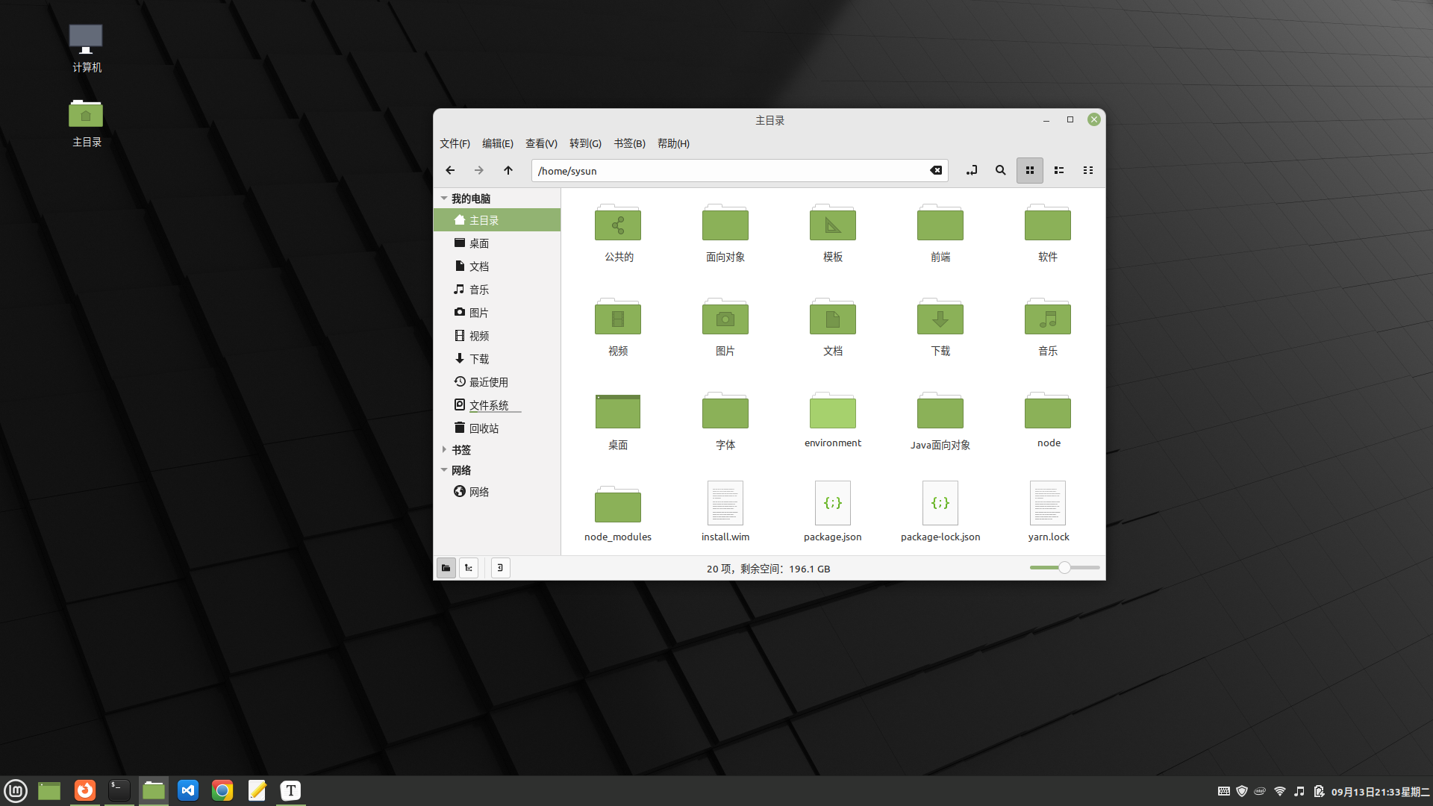The width and height of the screenshot is (1433, 806).
Task: Toggle the location entry edit icon
Action: point(971,170)
